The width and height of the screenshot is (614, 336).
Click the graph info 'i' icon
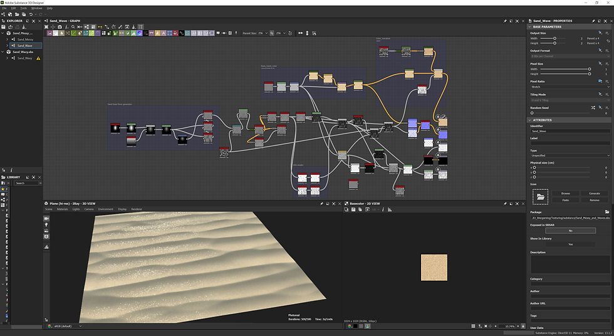pos(66,27)
